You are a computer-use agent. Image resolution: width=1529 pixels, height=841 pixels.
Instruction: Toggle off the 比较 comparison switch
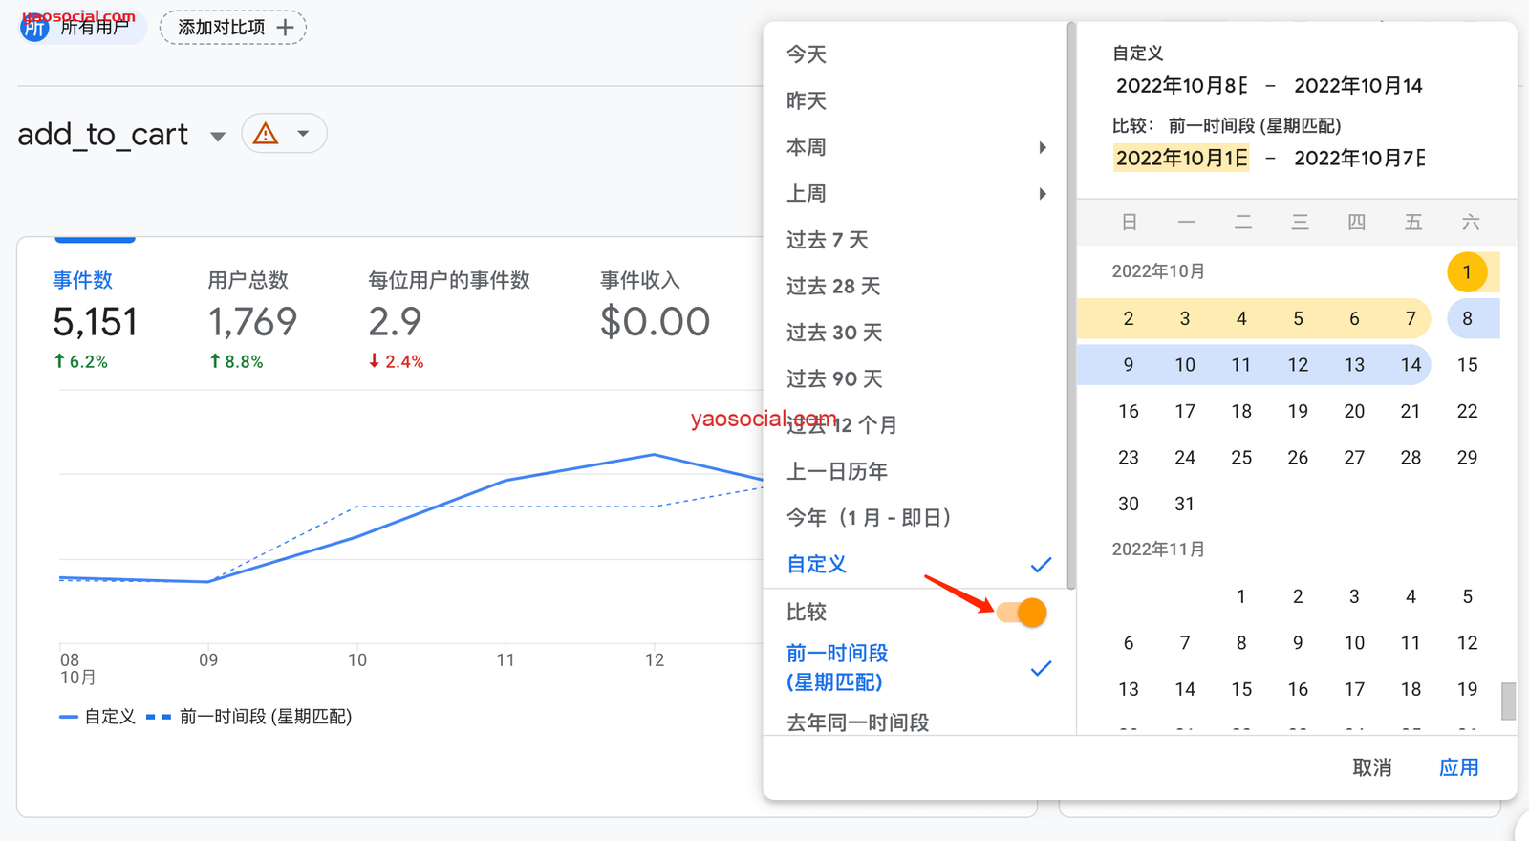coord(1022,613)
